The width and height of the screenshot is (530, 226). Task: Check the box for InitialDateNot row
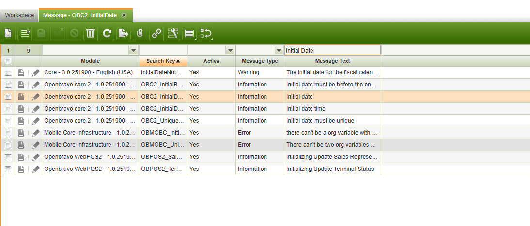coord(8,72)
